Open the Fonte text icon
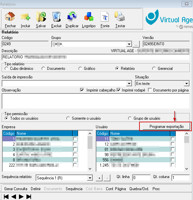 105,17
